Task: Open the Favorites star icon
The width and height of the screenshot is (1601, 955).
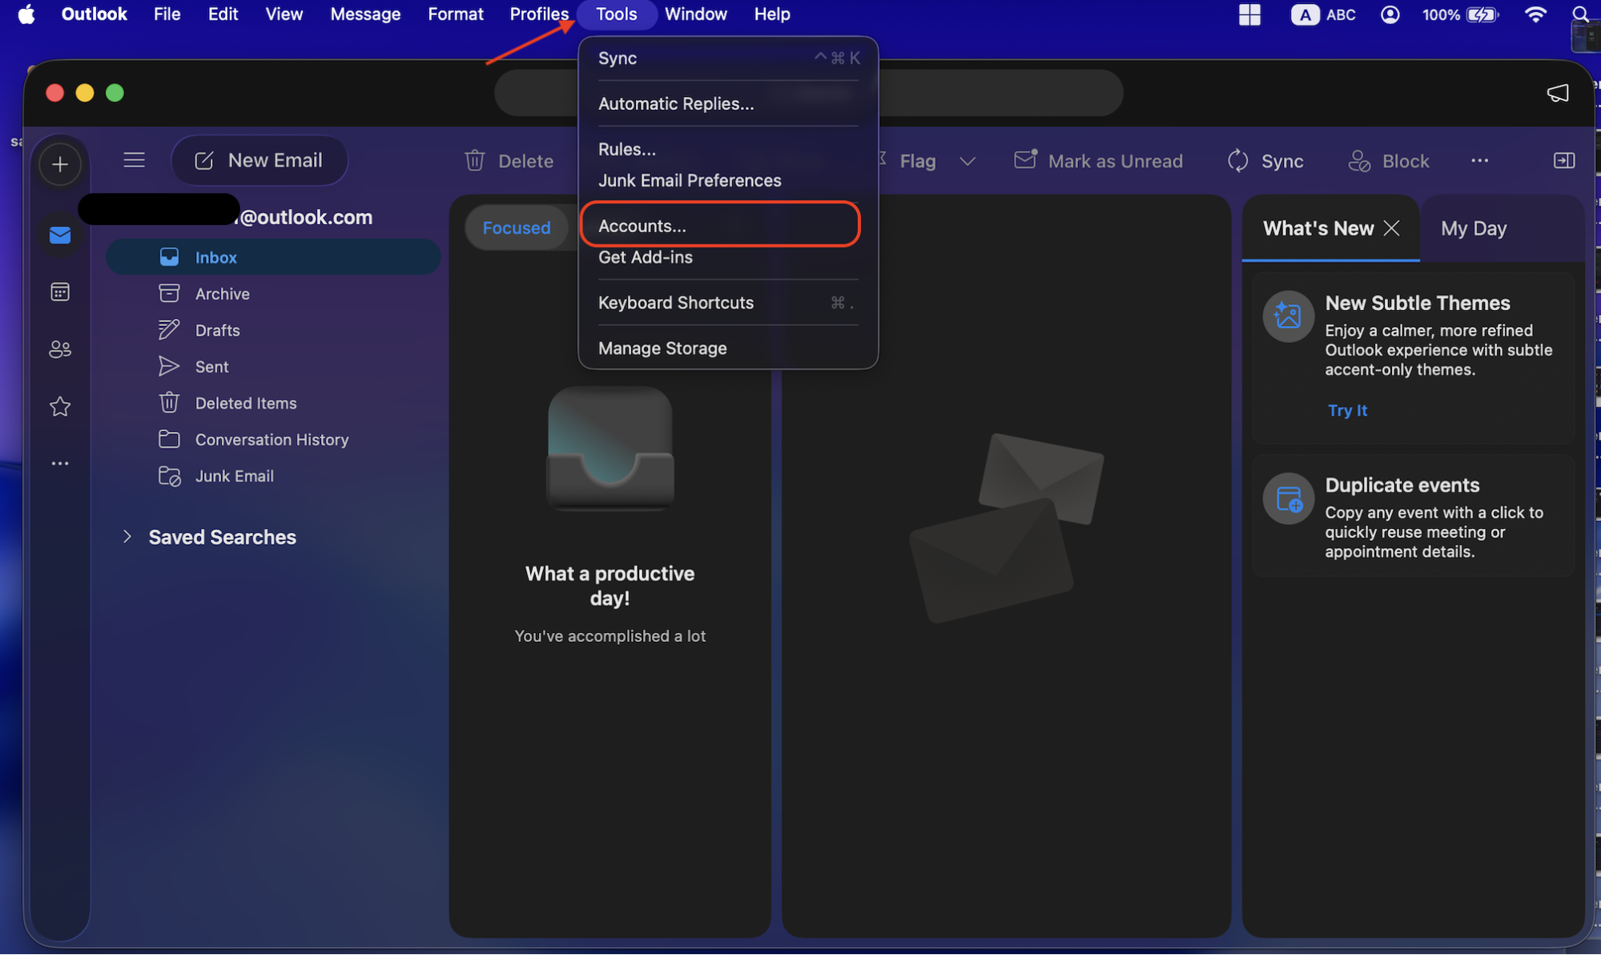Action: point(60,406)
